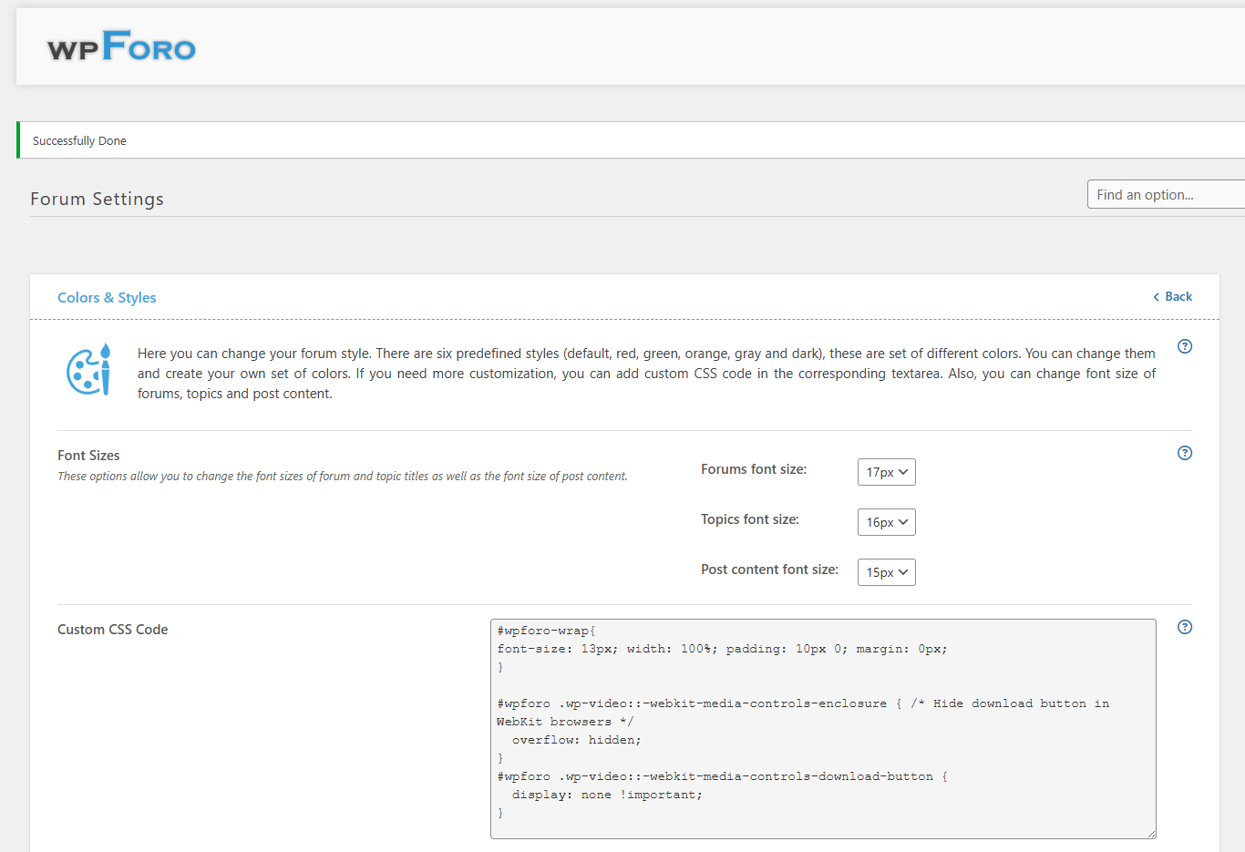Click the Colors & Styles heading
Viewport: 1245px width, 852px height.
[107, 298]
